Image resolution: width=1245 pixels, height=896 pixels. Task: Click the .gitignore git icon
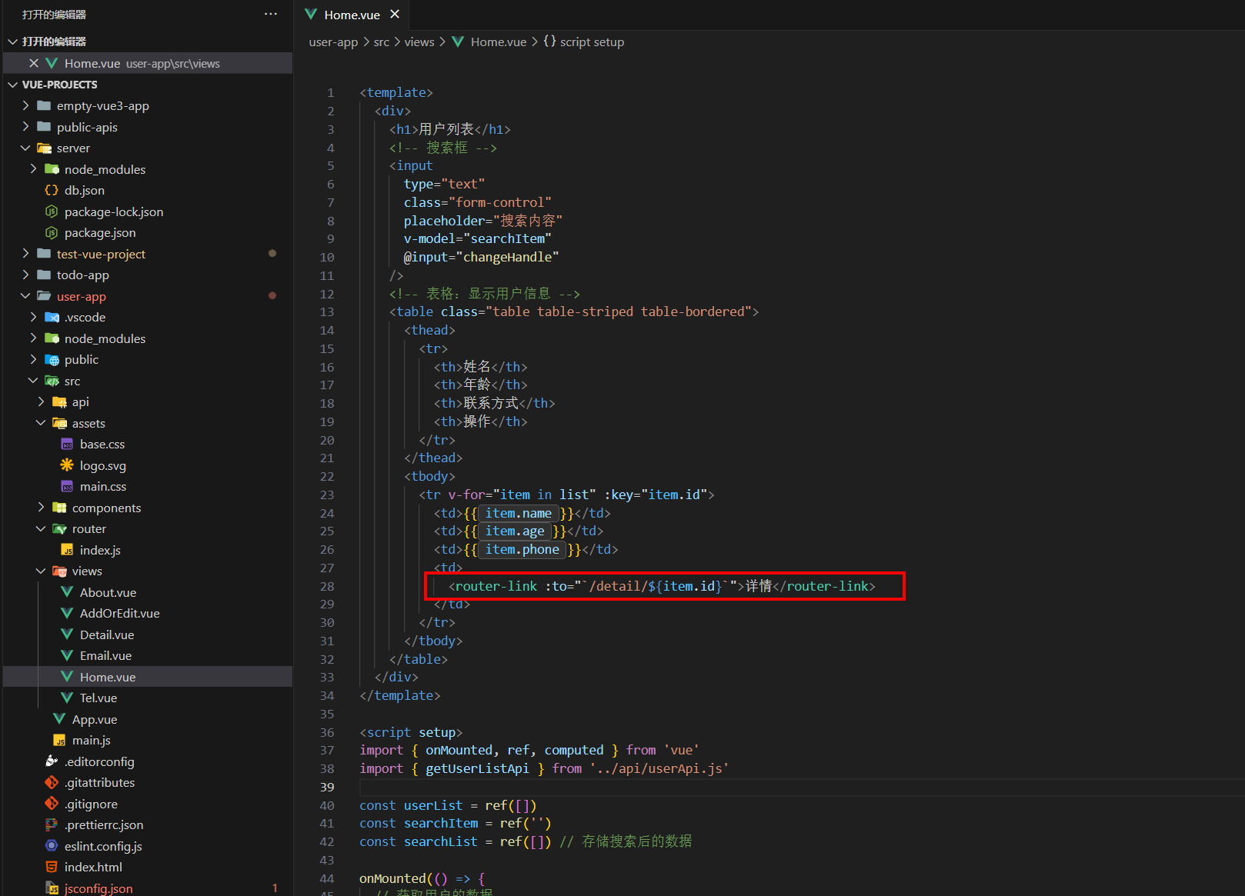[x=52, y=804]
